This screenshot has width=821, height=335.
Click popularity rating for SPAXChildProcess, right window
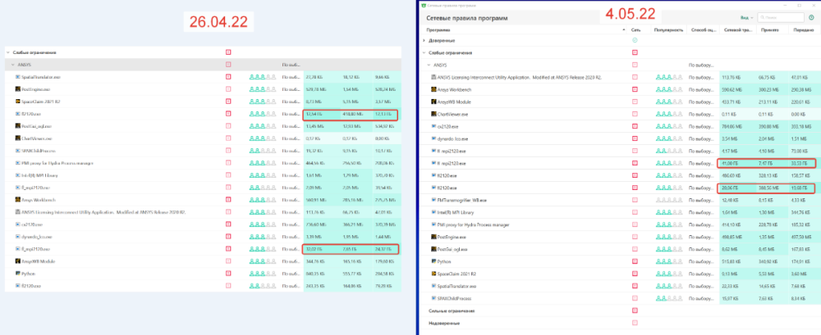(x=669, y=298)
